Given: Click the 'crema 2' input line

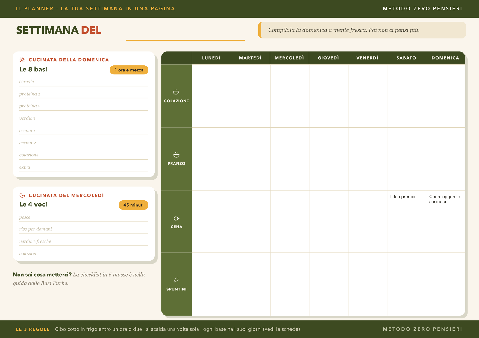Looking at the screenshot, I should coord(84,143).
